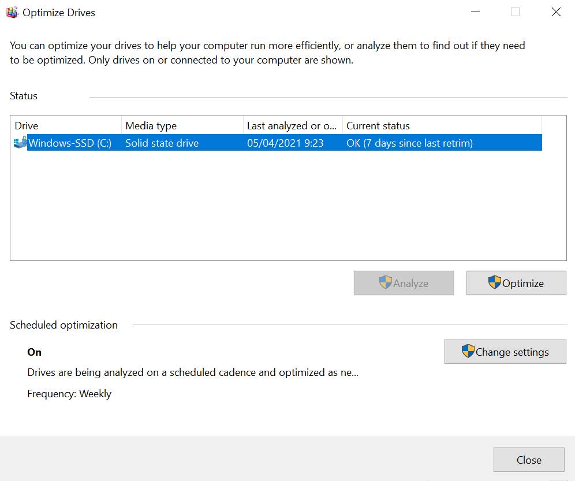Click the Solid state drive cell
575x481 pixels.
[162, 143]
